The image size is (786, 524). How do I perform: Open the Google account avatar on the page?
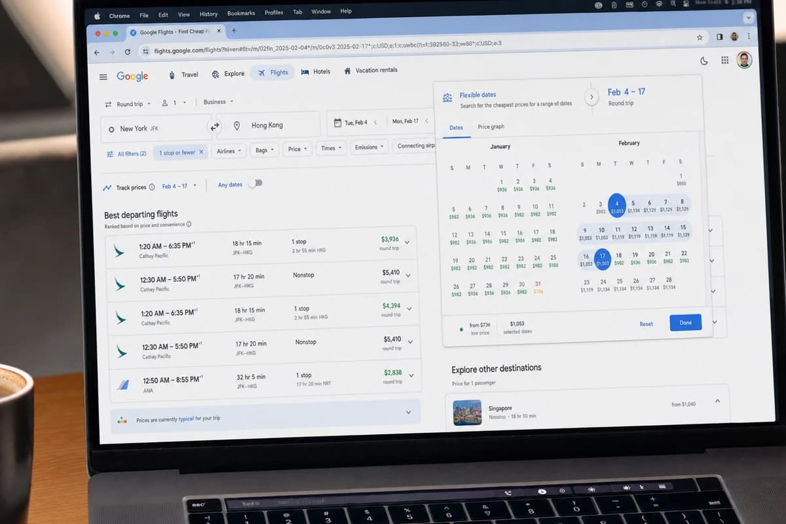tap(743, 60)
